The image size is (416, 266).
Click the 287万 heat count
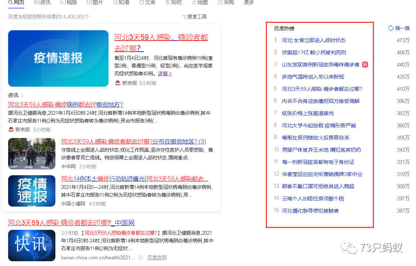tap(403, 211)
